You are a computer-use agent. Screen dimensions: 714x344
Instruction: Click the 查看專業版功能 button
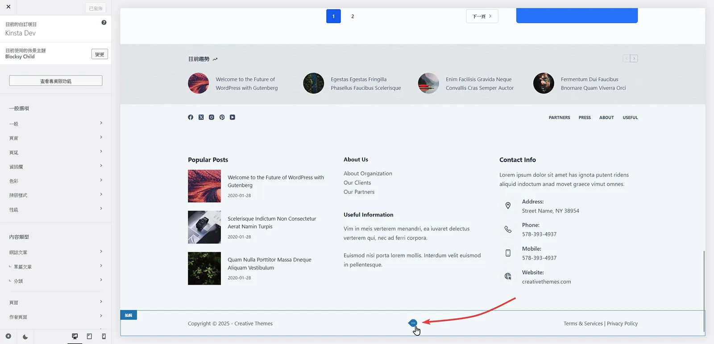tap(56, 81)
